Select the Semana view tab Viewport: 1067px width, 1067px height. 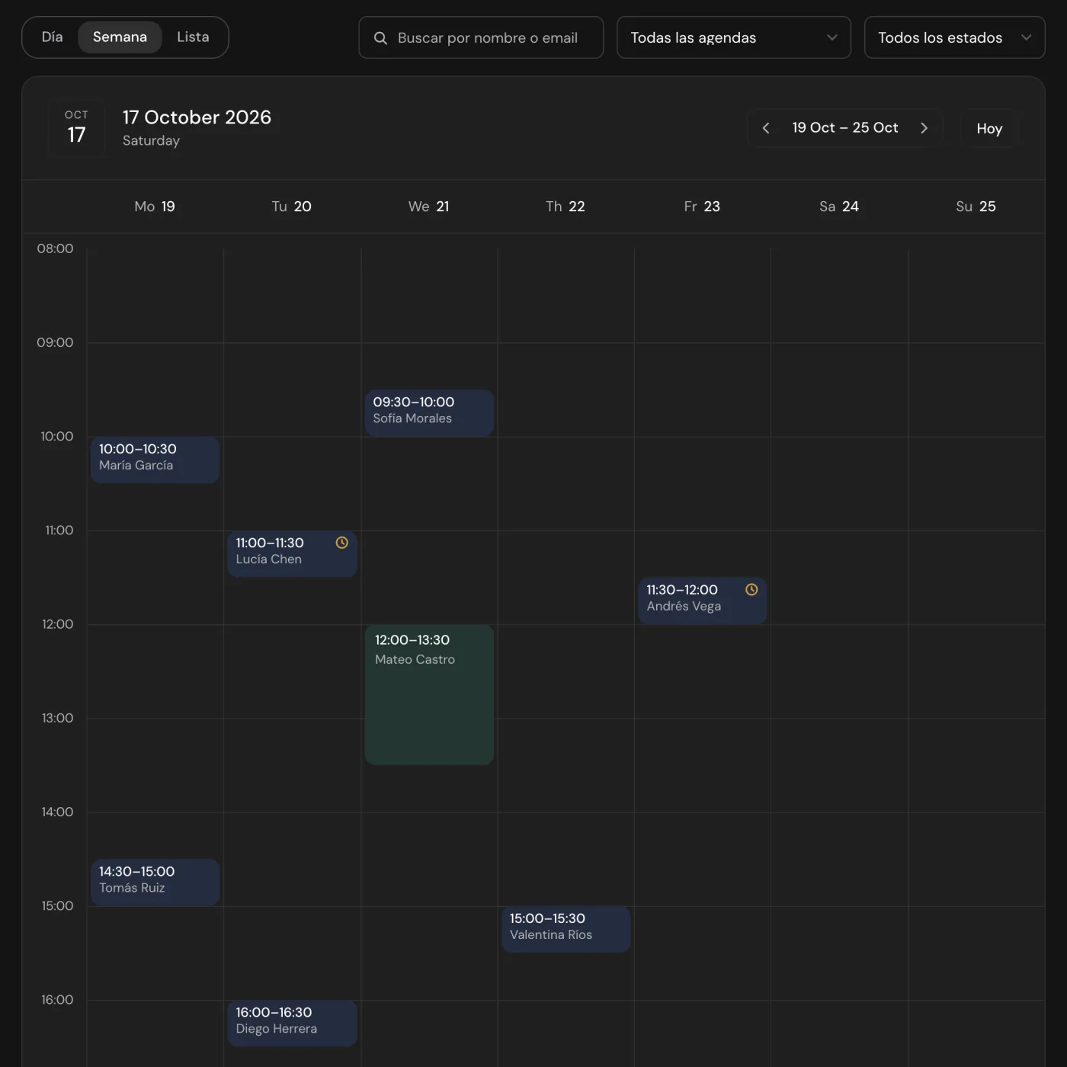point(120,37)
